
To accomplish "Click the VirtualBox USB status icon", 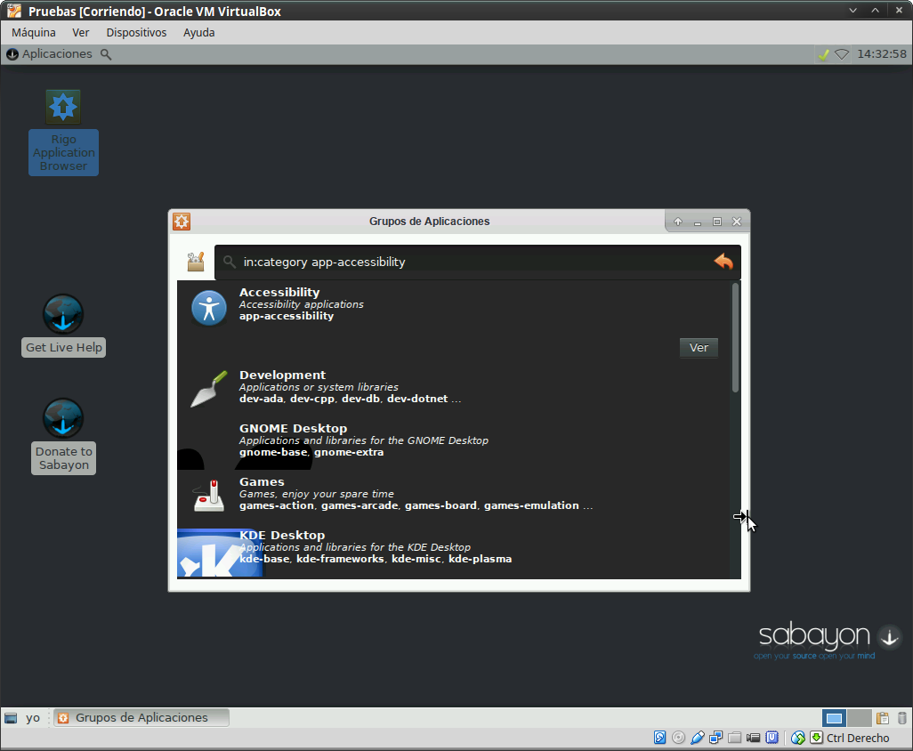I will point(698,738).
